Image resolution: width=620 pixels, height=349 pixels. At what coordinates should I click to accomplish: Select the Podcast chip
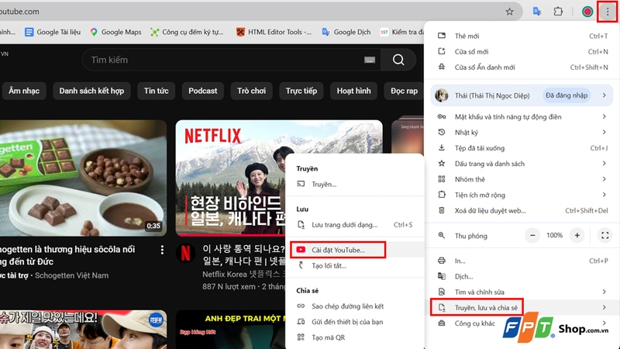(203, 91)
